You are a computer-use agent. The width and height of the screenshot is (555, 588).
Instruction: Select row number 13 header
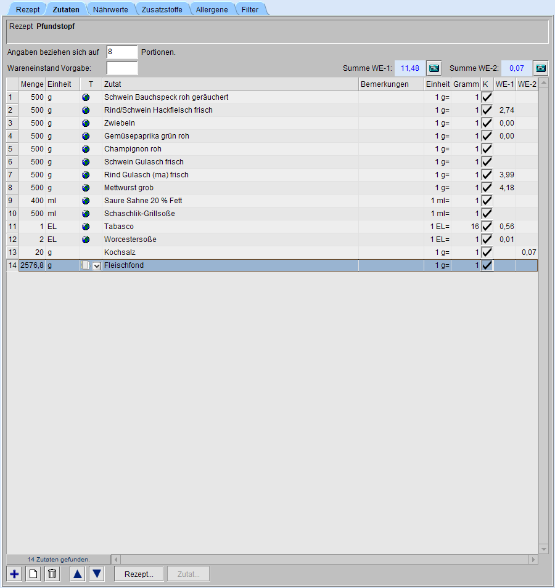click(x=12, y=252)
